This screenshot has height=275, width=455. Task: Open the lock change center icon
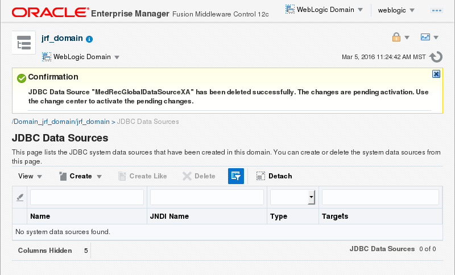coord(396,37)
